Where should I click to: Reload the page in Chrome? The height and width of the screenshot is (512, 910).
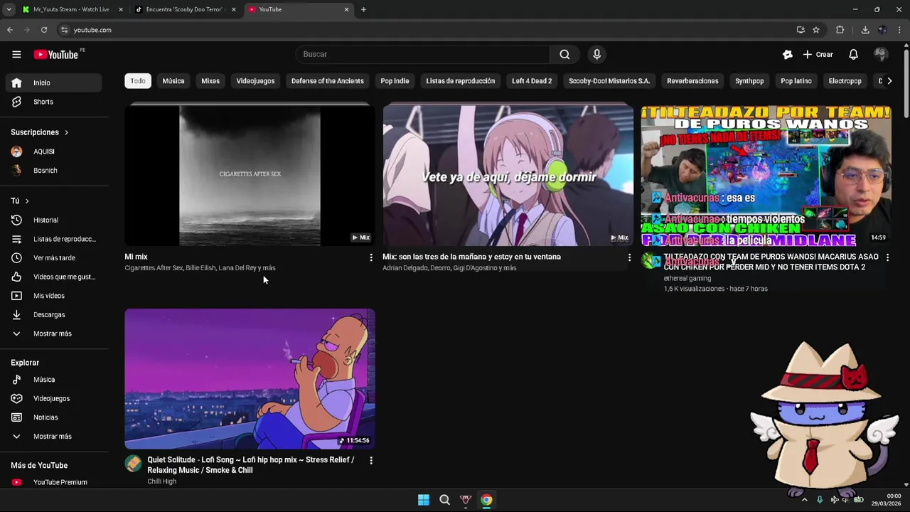(44, 30)
